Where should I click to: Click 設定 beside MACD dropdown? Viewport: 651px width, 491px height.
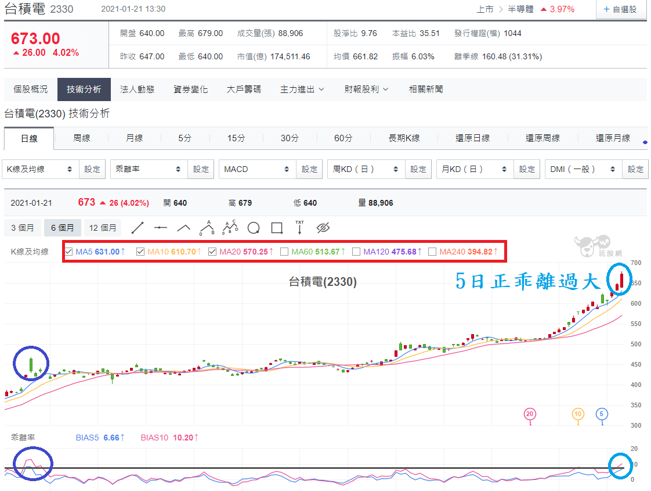(x=309, y=169)
